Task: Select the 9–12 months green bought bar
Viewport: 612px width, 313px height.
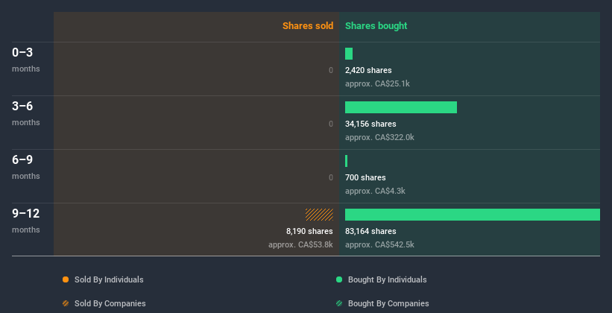Action: [x=473, y=215]
